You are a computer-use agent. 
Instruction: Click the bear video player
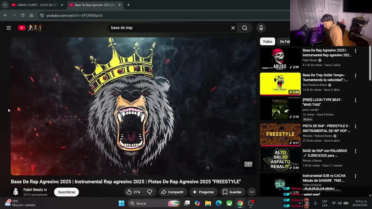click(x=133, y=106)
